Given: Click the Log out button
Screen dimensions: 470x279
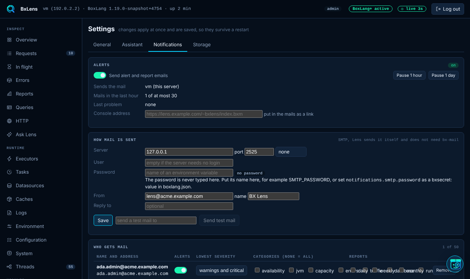Looking at the screenshot, I should coord(448,9).
